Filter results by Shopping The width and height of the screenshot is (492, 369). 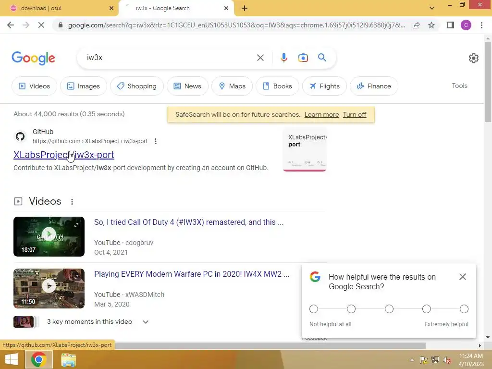pyautogui.click(x=137, y=86)
